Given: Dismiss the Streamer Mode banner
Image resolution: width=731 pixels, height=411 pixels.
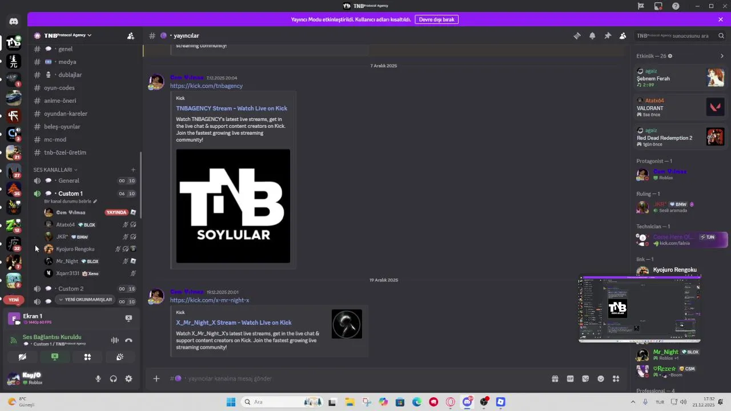Looking at the screenshot, I should 721,19.
